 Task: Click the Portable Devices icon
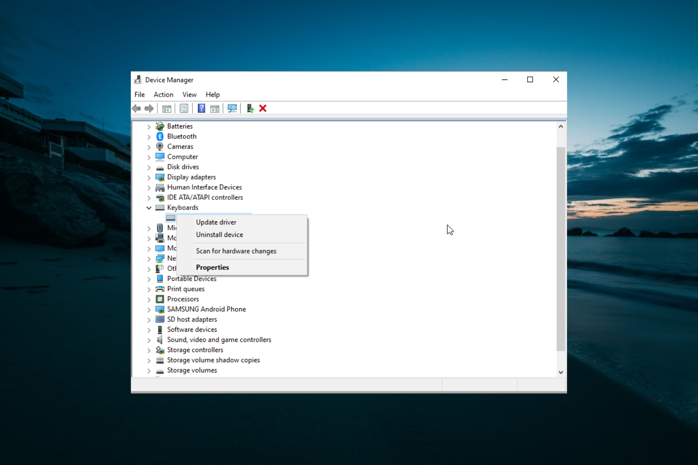click(x=160, y=279)
